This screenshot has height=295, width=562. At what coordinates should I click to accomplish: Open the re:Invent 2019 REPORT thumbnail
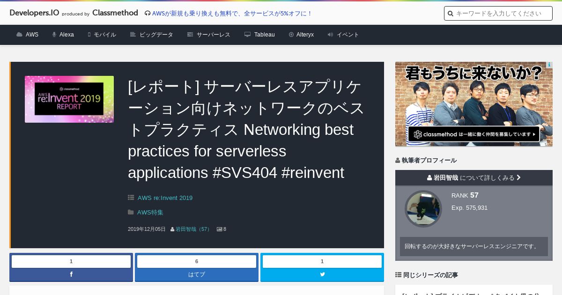tap(69, 99)
